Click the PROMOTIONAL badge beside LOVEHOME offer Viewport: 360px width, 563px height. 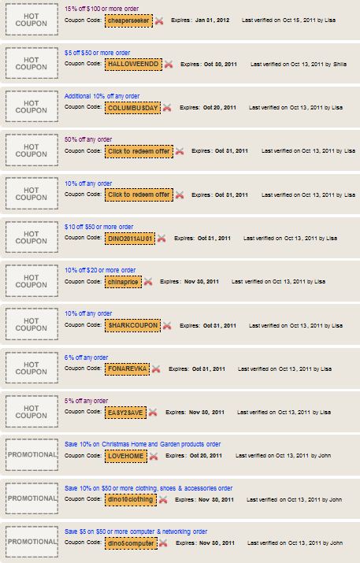coord(32,454)
